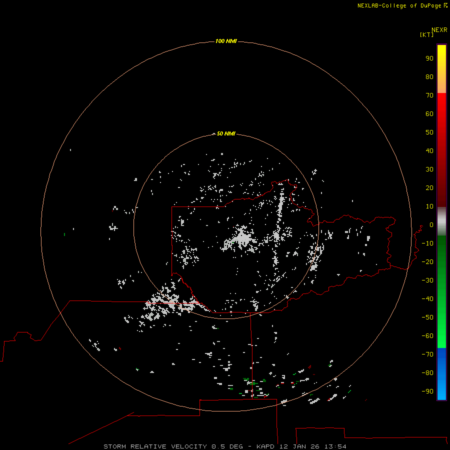The height and width of the screenshot is (450, 450).
Task: Click the 50 value on velocity scale
Action: click(429, 132)
